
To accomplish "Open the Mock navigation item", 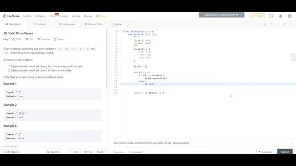I will click(52, 16).
